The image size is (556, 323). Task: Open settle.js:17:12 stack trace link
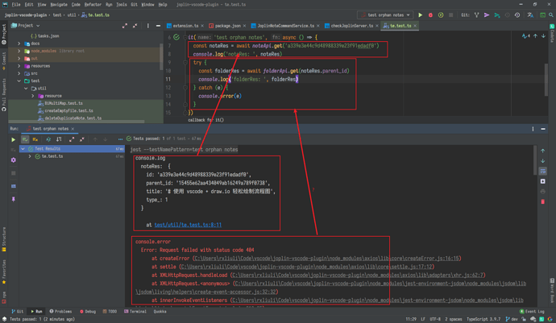coord(307,267)
